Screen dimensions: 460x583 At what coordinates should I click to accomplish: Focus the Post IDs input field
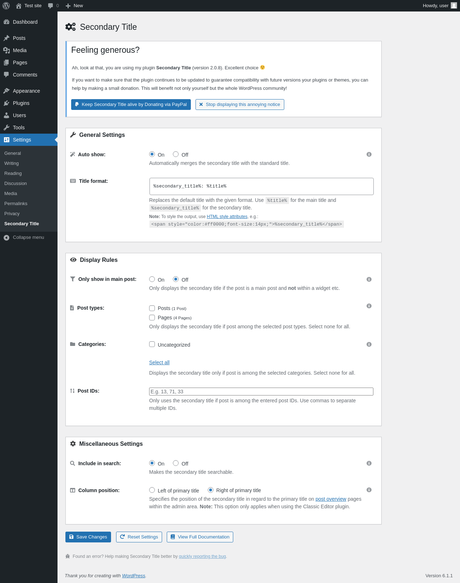[x=261, y=392]
